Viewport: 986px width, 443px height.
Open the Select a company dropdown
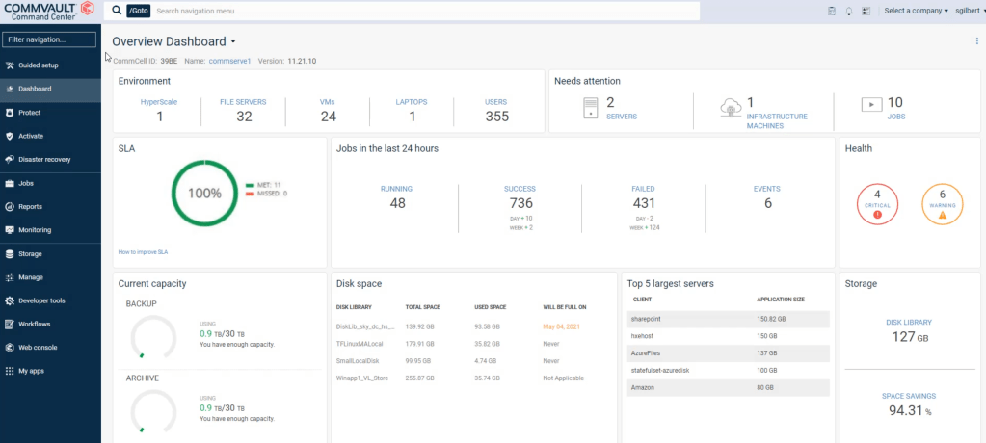[916, 12]
